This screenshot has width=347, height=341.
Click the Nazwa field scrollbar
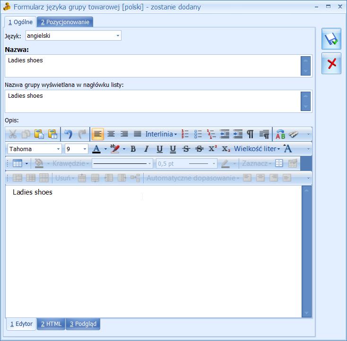point(305,66)
